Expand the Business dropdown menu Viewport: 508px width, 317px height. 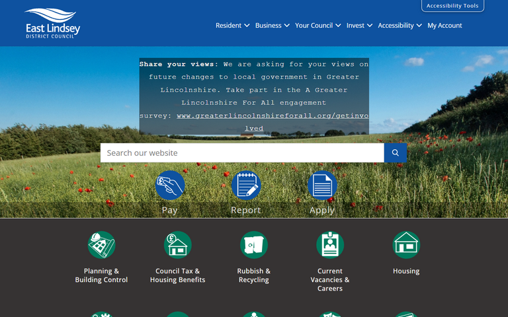(272, 26)
